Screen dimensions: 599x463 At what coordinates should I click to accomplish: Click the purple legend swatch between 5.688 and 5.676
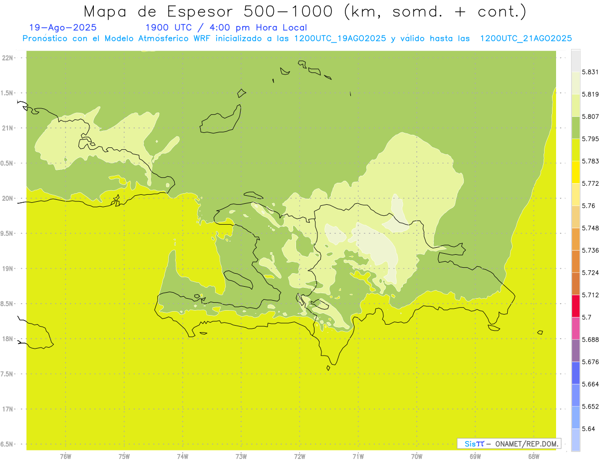[576, 351]
